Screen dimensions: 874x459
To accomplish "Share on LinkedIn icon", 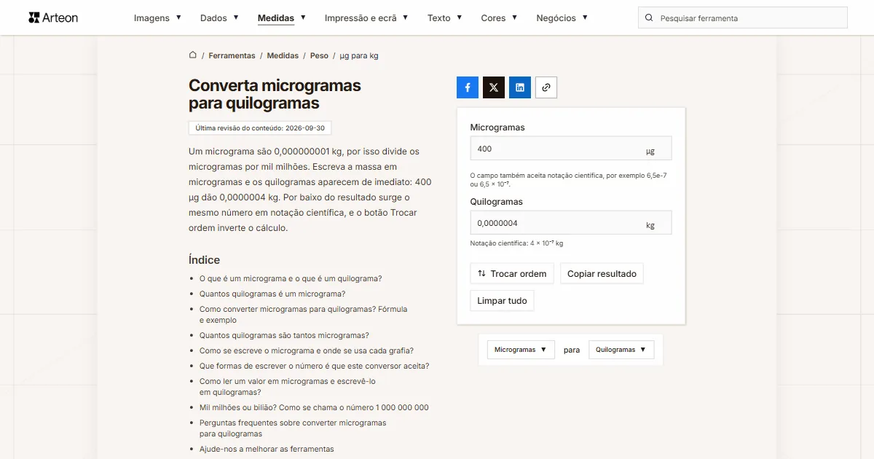I will pyautogui.click(x=520, y=87).
